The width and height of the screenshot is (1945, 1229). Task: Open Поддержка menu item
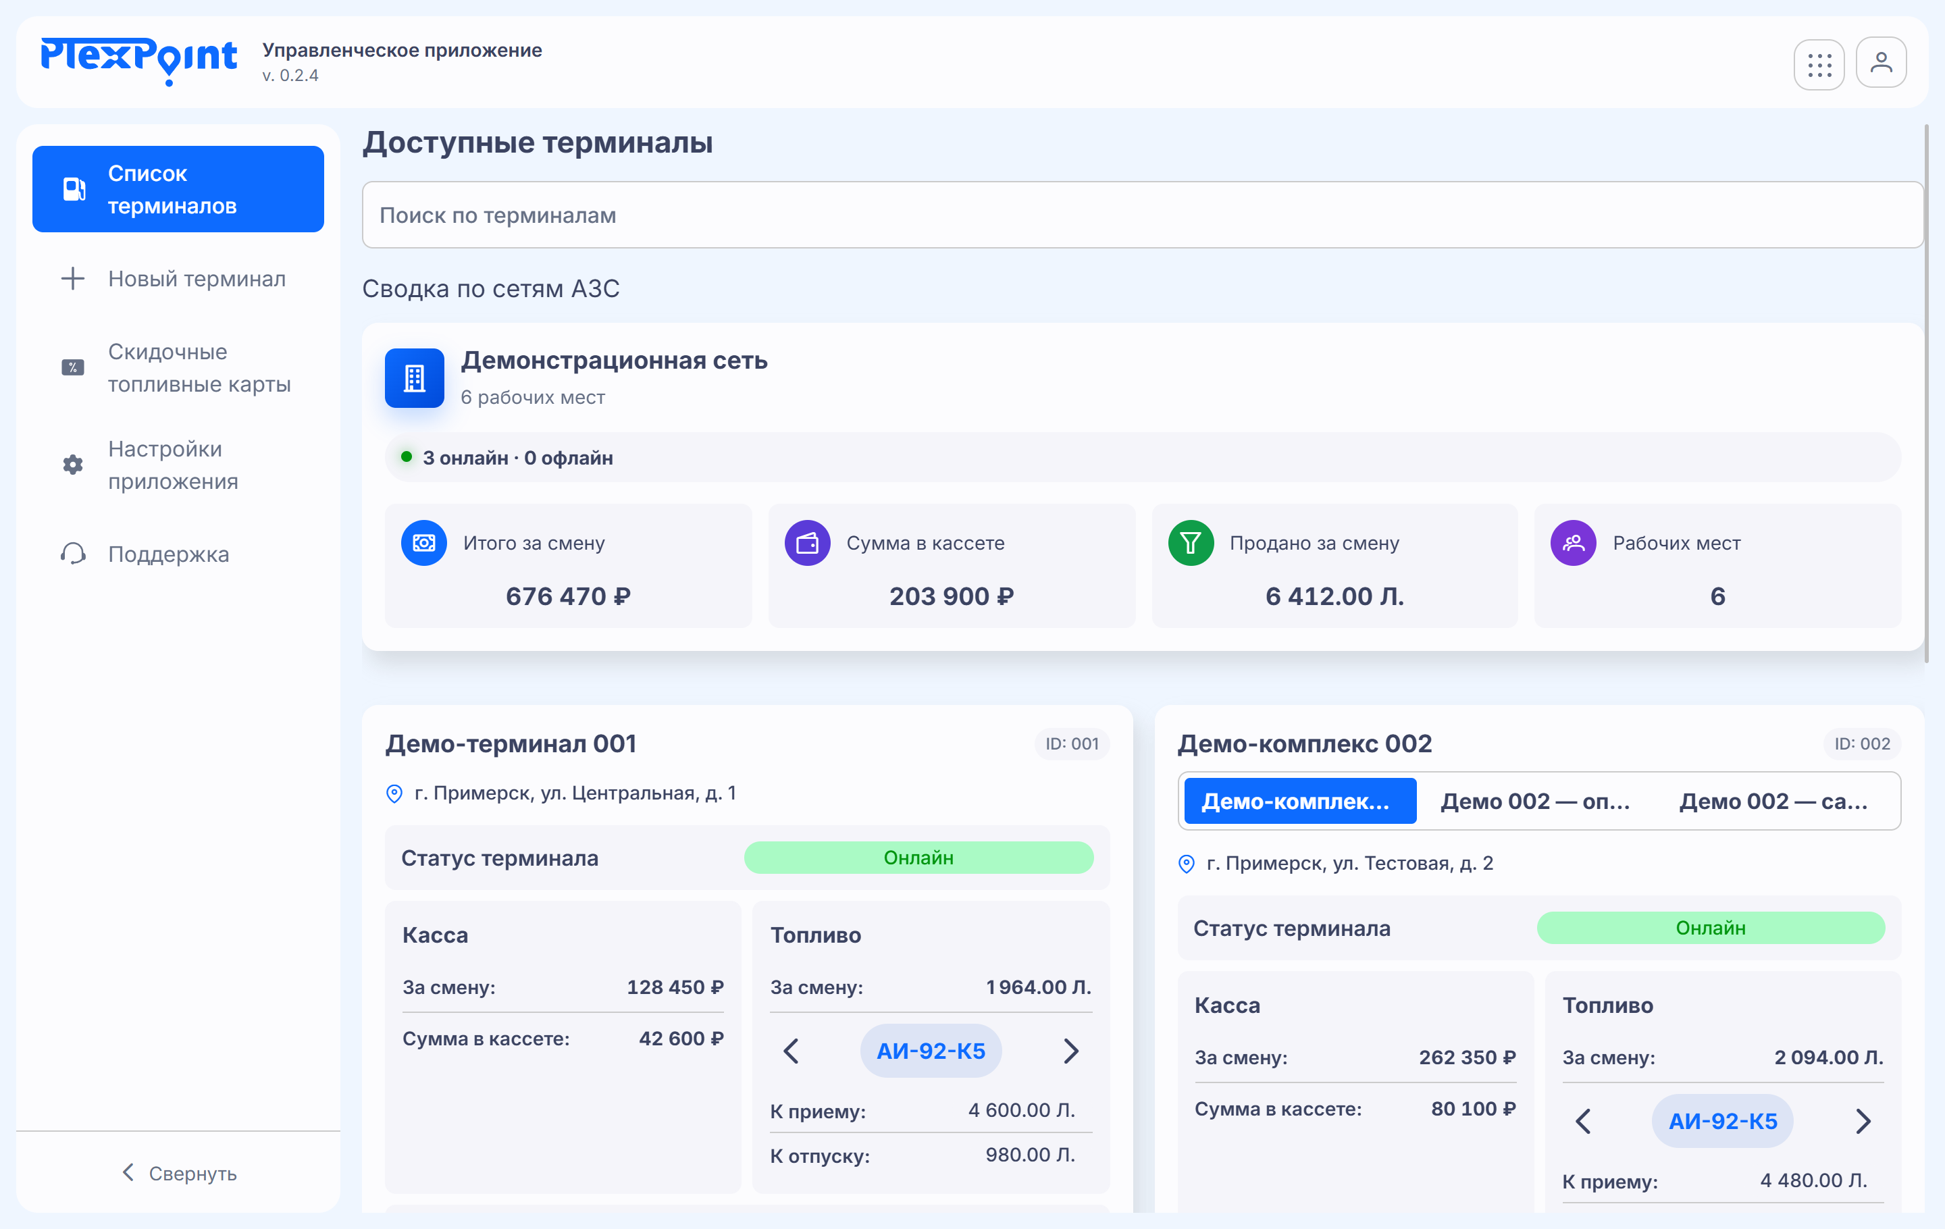coord(178,554)
